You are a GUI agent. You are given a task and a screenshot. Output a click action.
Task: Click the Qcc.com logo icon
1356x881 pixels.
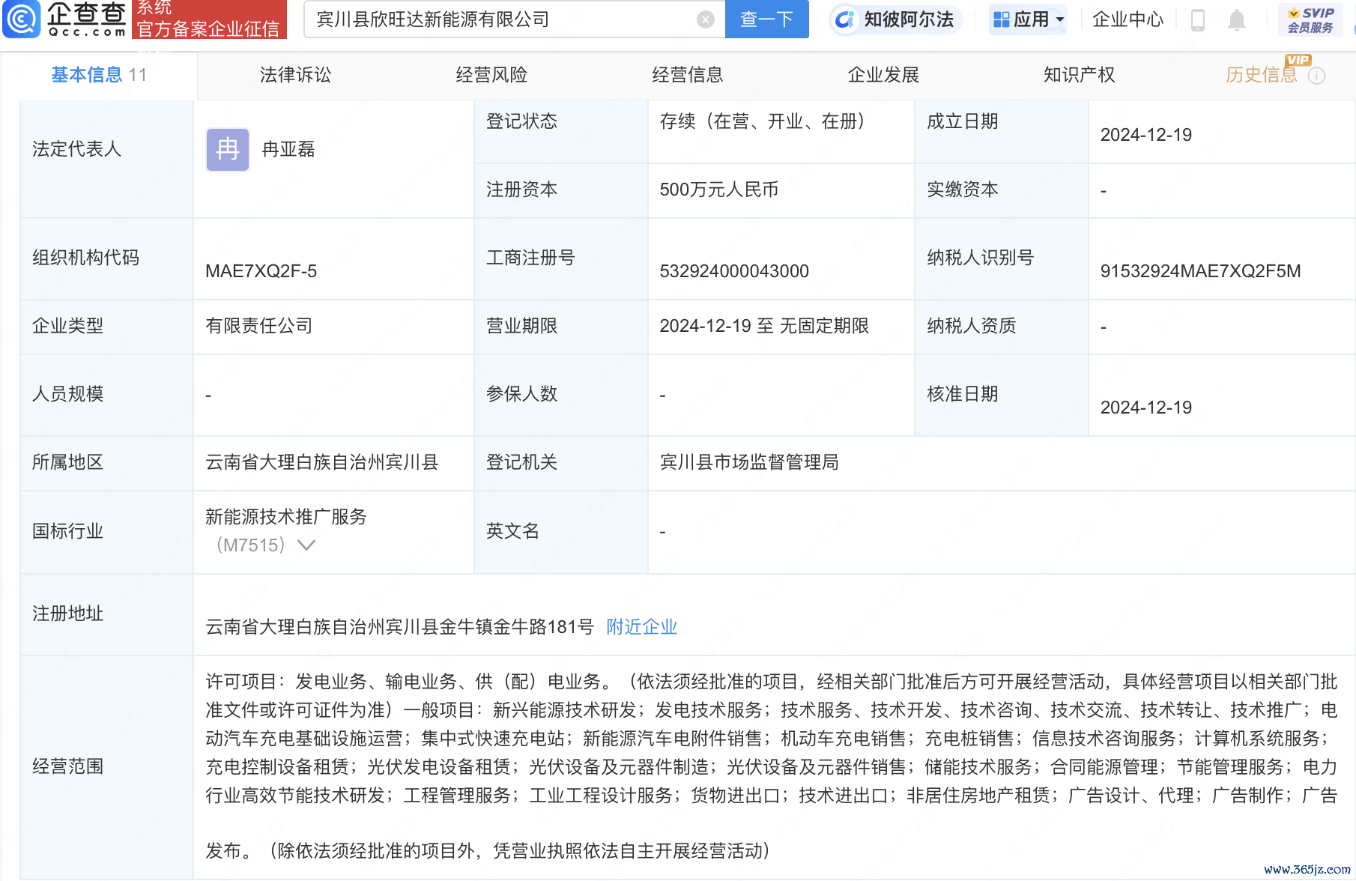pyautogui.click(x=22, y=19)
